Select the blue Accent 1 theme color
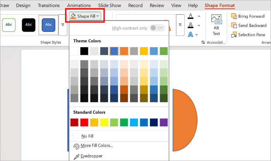The image size is (271, 161). tap(114, 51)
